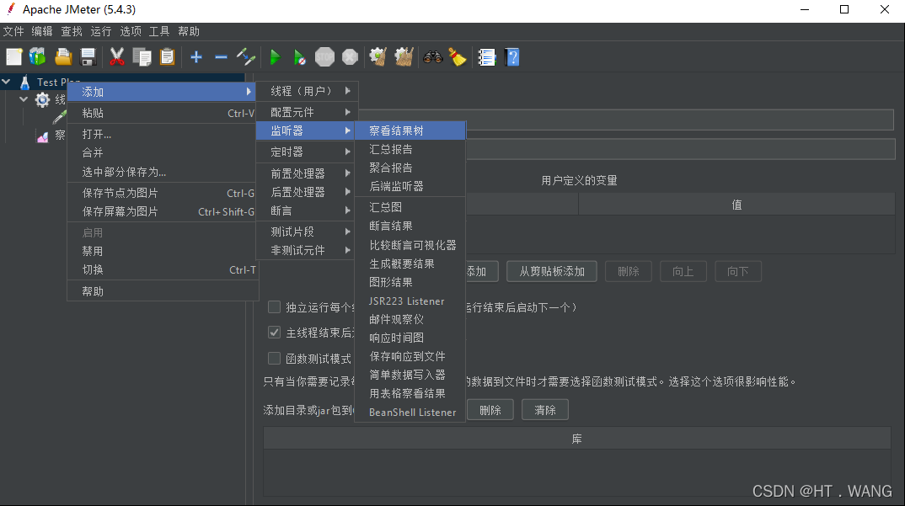Image resolution: width=905 pixels, height=506 pixels.
Task: Open the Function helper list icon
Action: [x=486, y=57]
